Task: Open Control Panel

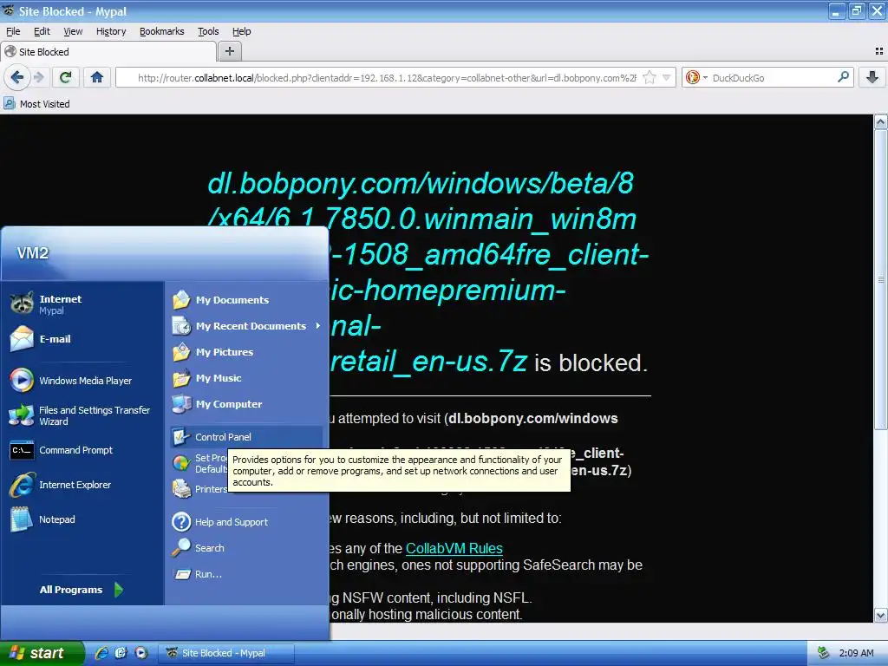Action: pos(245,437)
